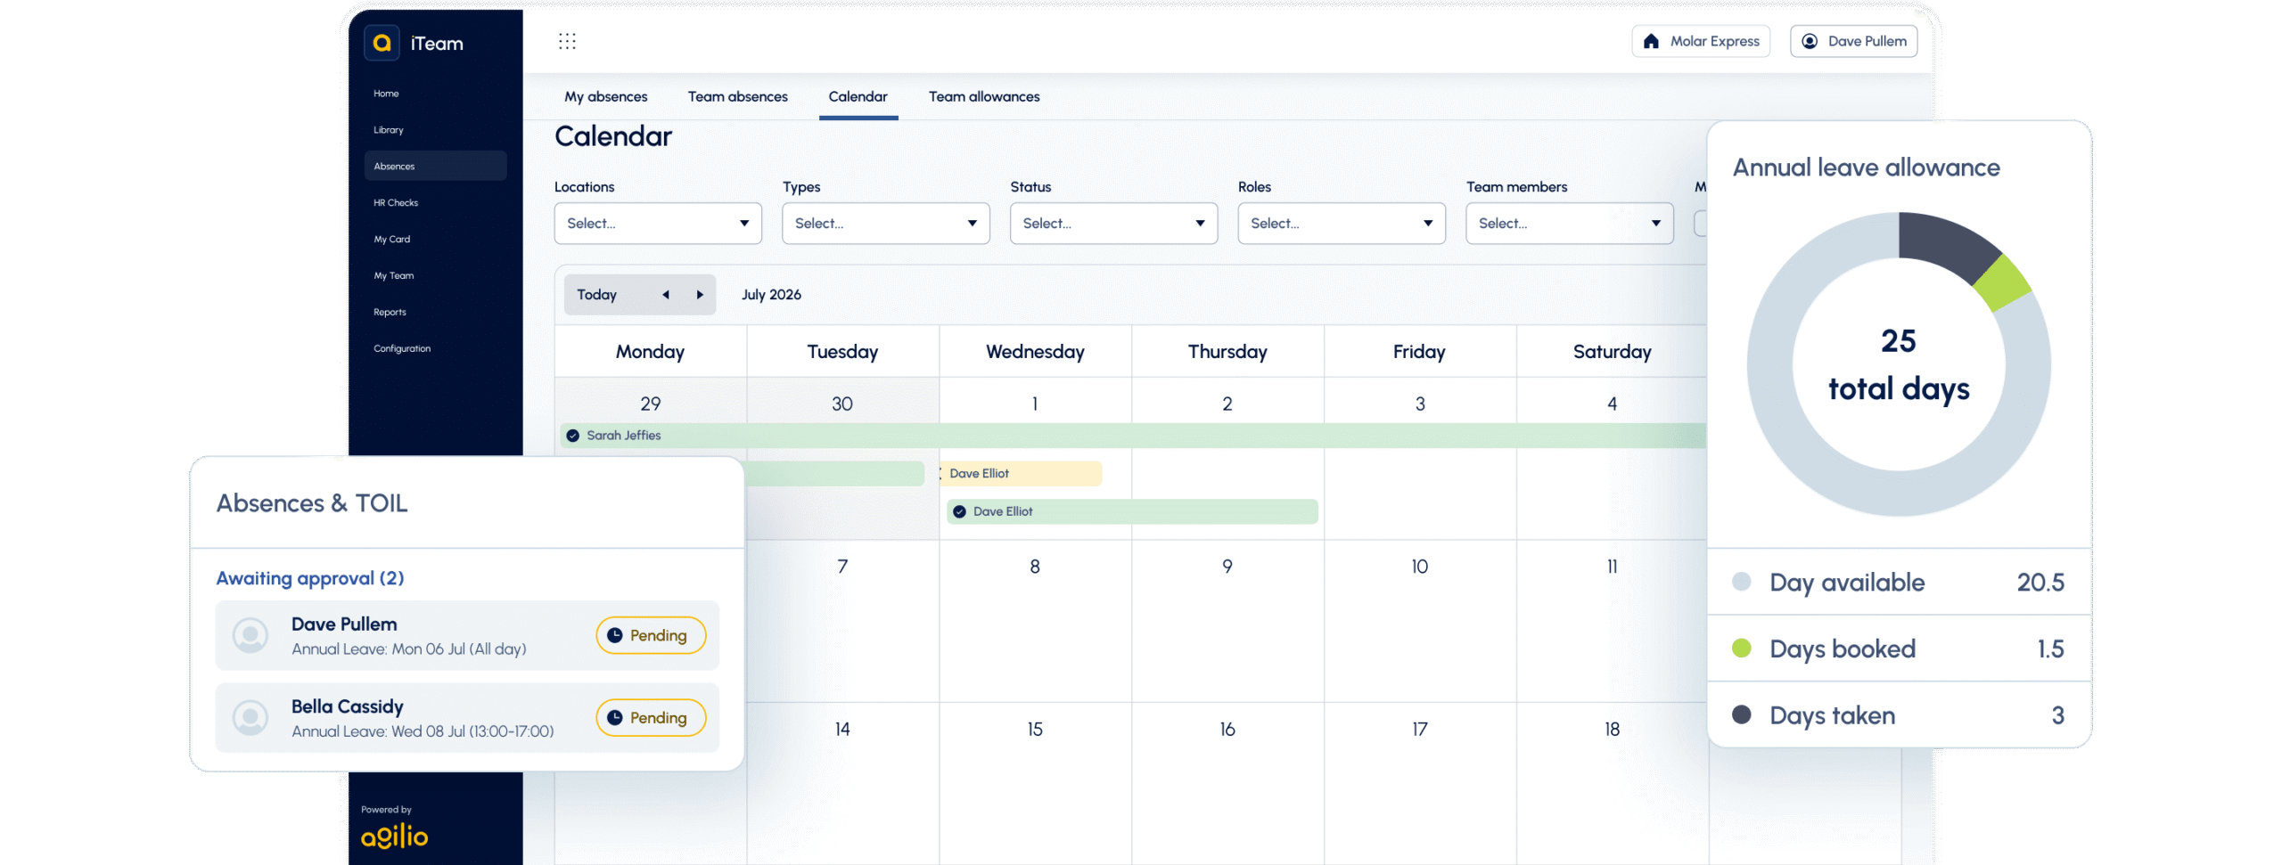Click the July 2026 month label
This screenshot has height=865, width=2282.
(771, 295)
